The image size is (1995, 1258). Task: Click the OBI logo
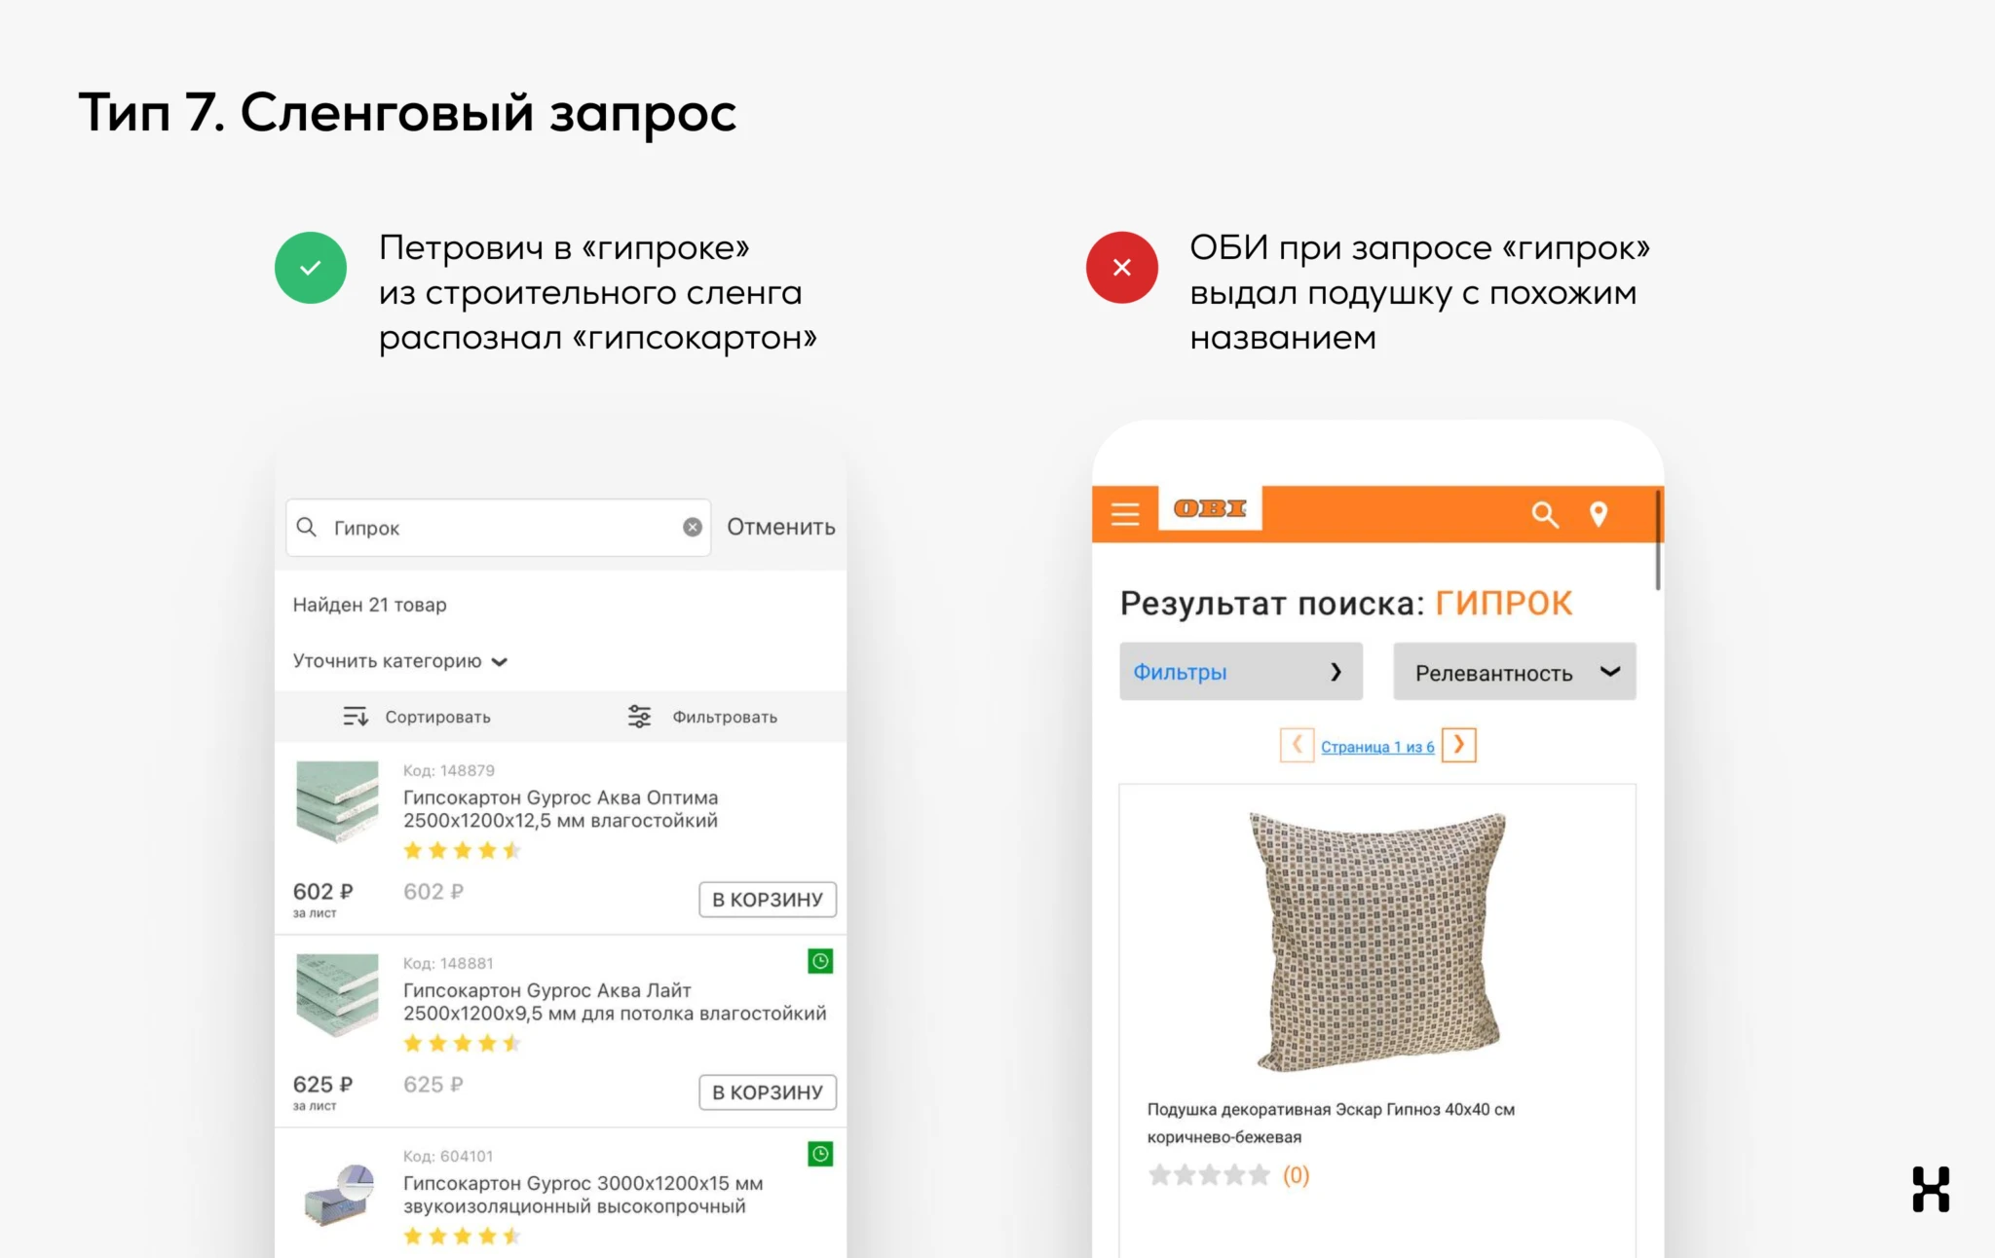pyautogui.click(x=1210, y=508)
